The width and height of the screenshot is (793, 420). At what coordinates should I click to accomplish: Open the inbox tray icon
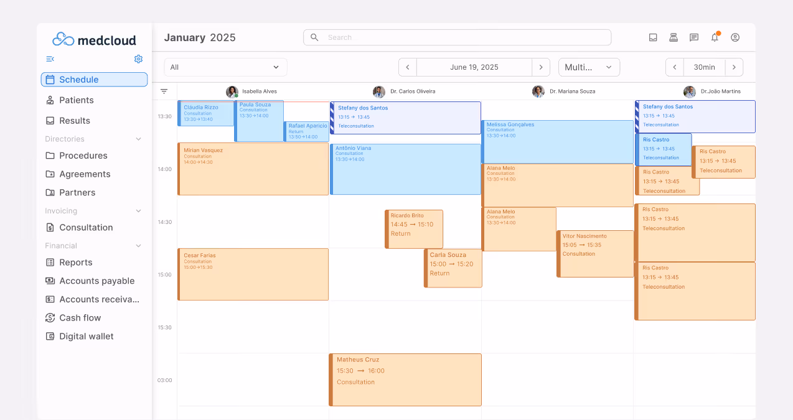[652, 37]
